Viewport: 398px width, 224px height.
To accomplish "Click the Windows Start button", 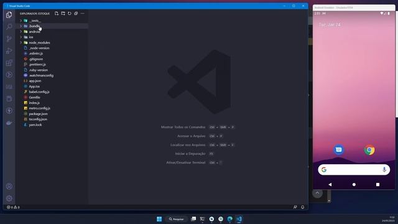I will [x=159, y=219].
